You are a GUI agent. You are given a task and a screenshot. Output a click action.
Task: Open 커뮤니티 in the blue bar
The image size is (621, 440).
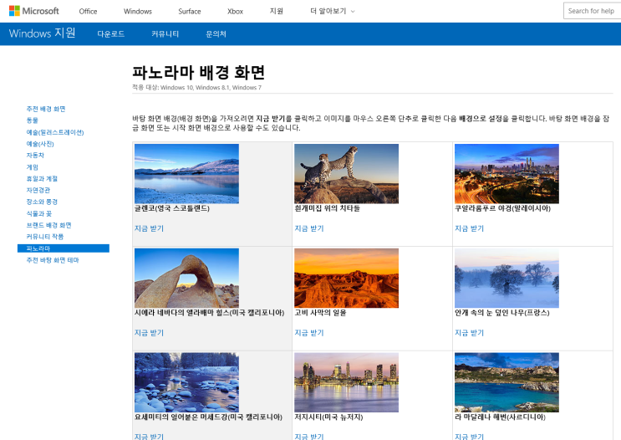(x=165, y=34)
